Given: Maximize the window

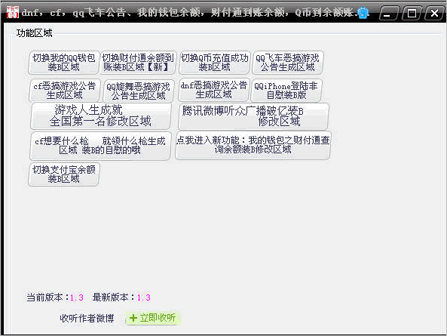Looking at the screenshot, I should pos(412,13).
